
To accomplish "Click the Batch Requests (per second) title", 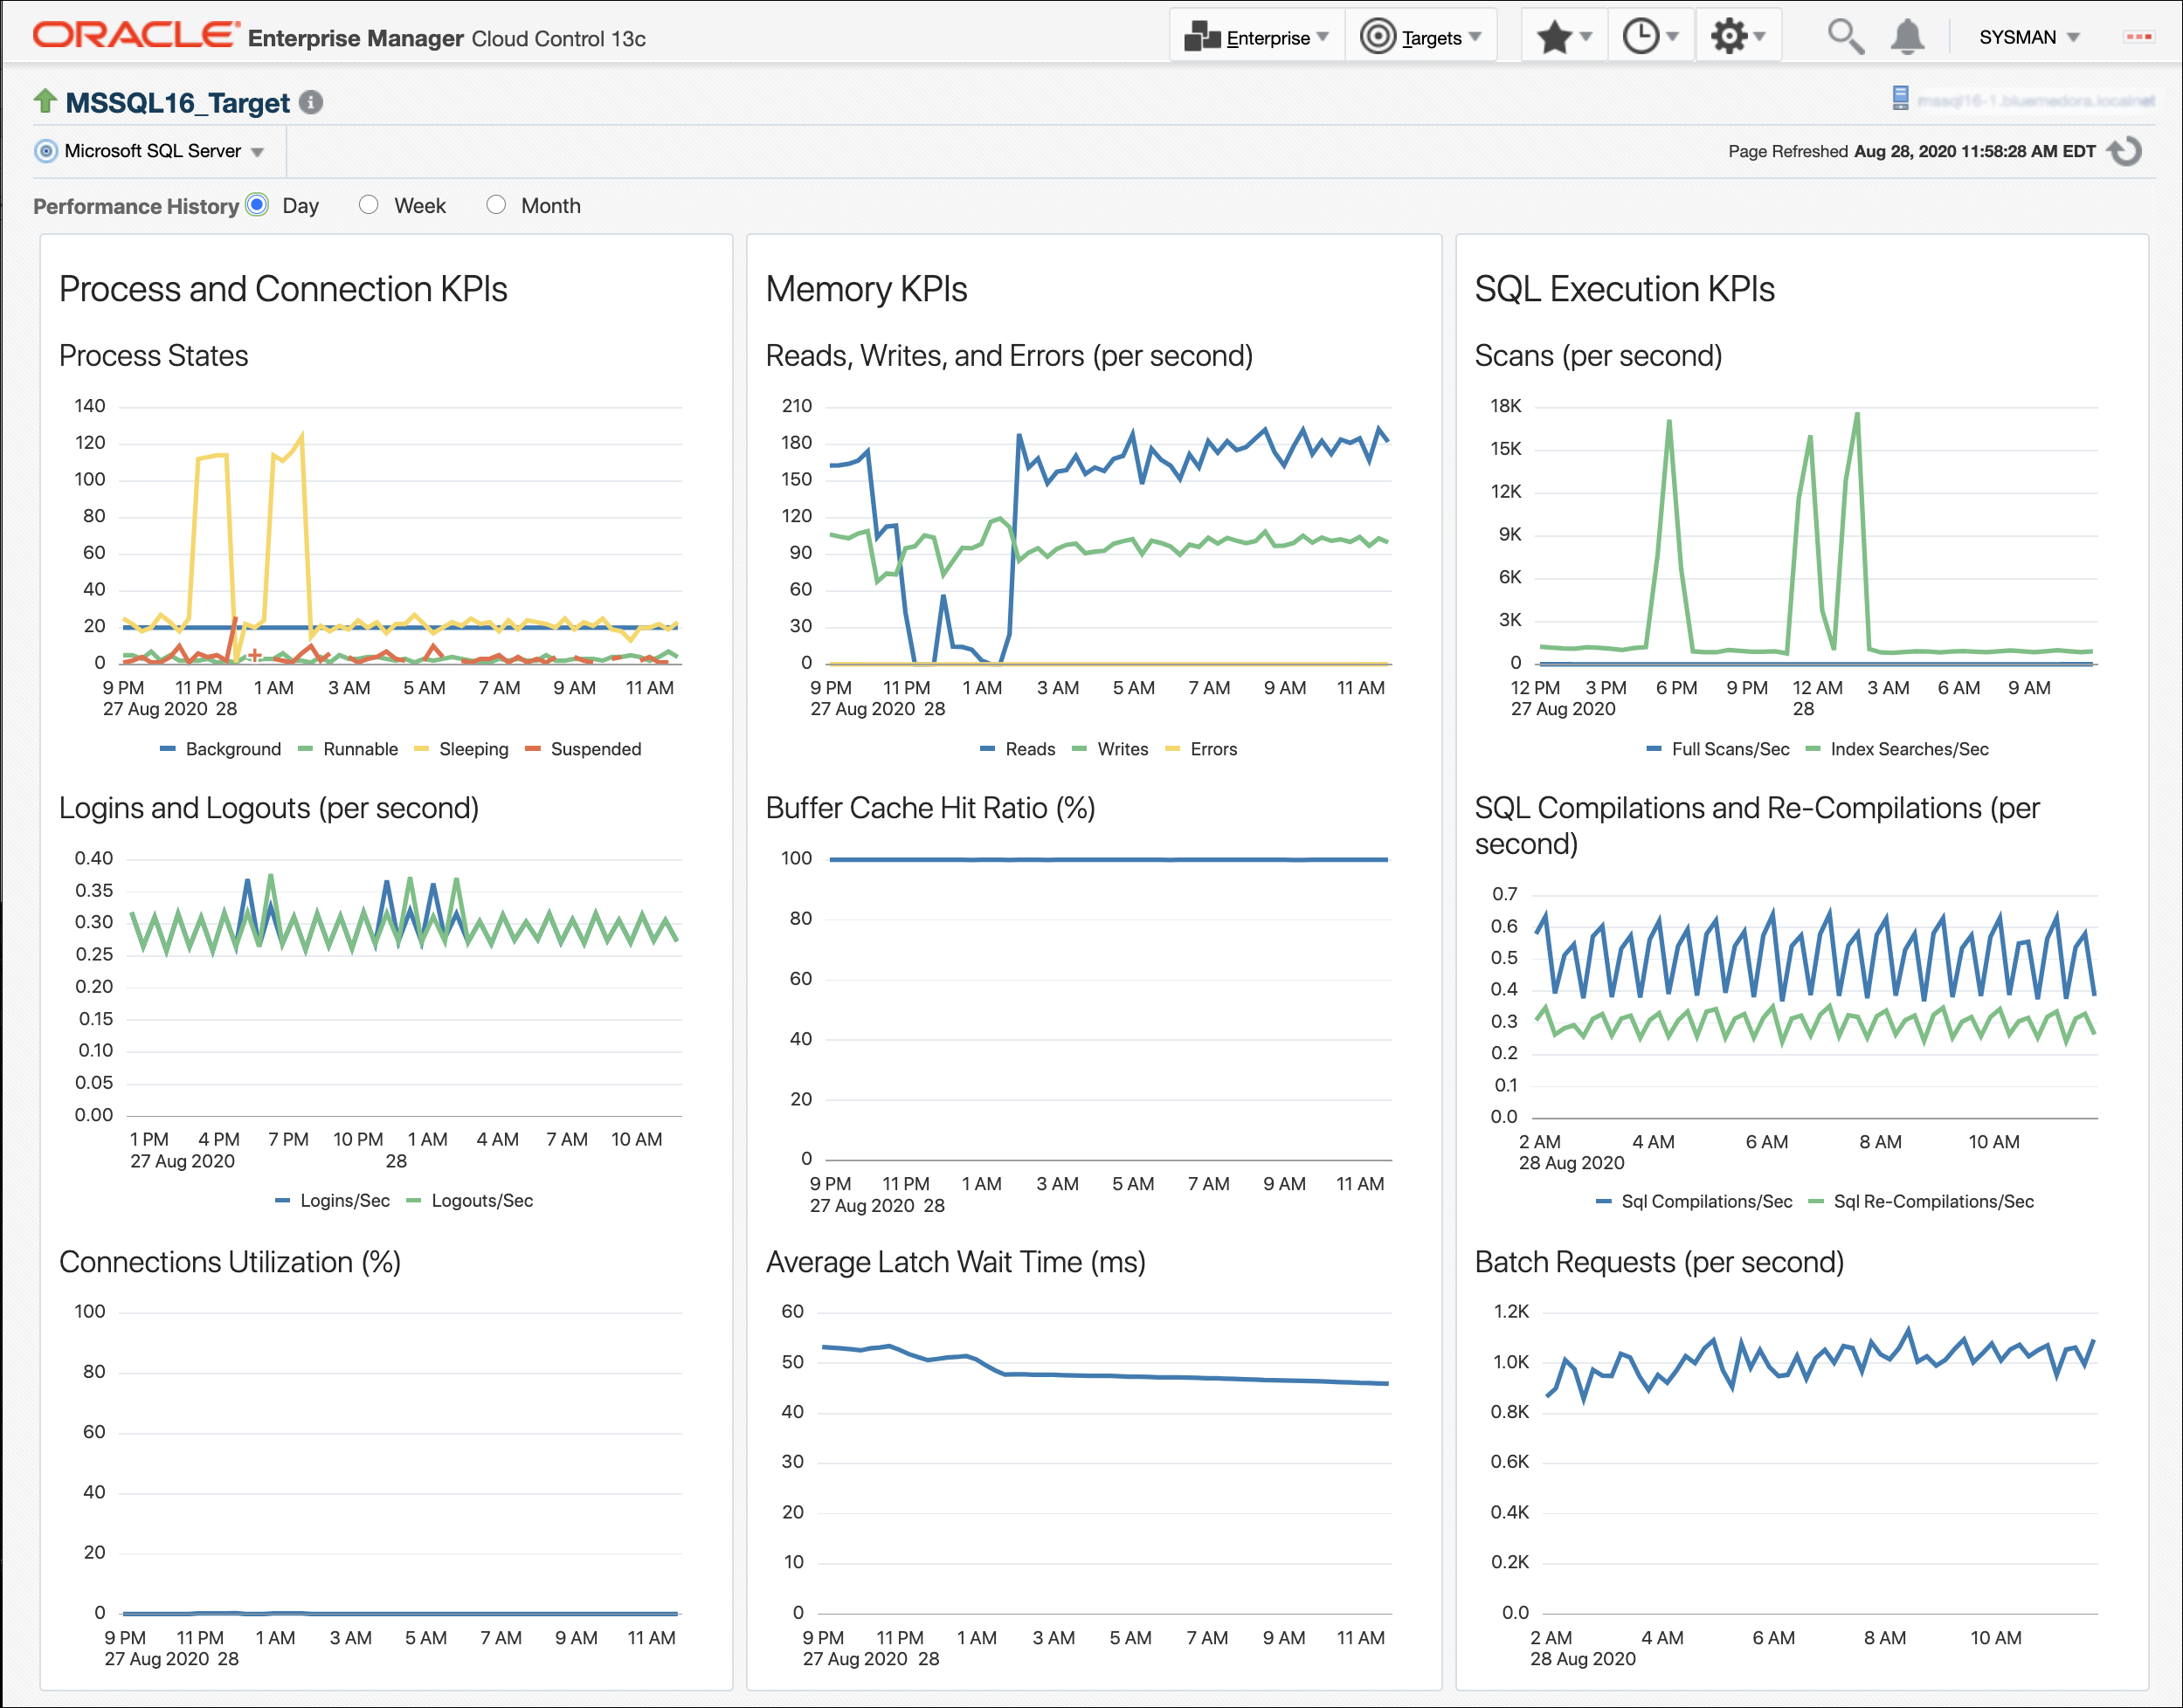I will tap(1659, 1262).
